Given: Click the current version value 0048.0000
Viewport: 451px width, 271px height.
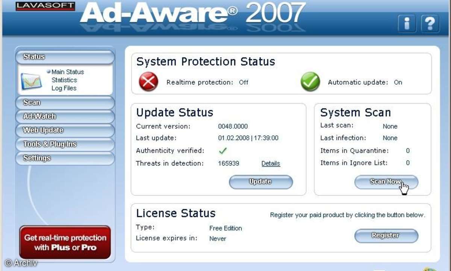Looking at the screenshot, I should pos(233,126).
